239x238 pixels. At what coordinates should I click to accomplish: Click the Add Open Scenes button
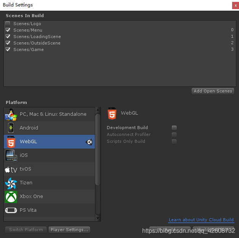pos(213,91)
